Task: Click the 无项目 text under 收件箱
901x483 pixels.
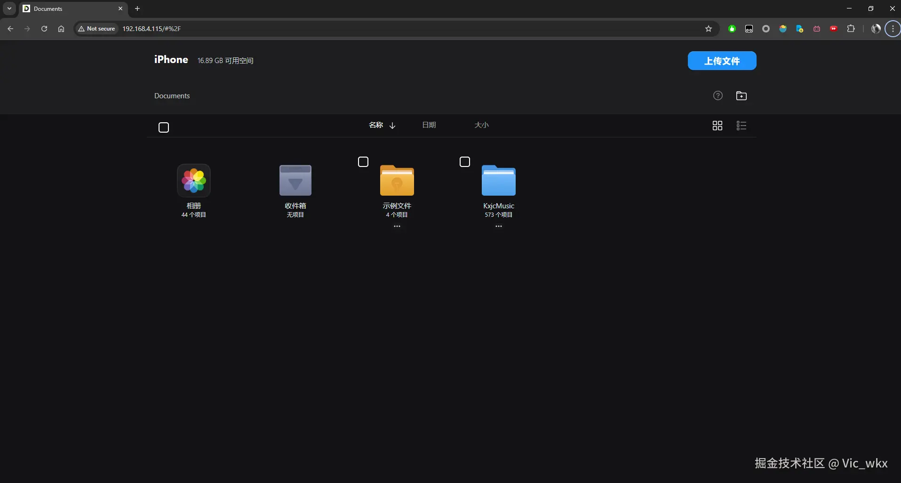Action: [295, 215]
